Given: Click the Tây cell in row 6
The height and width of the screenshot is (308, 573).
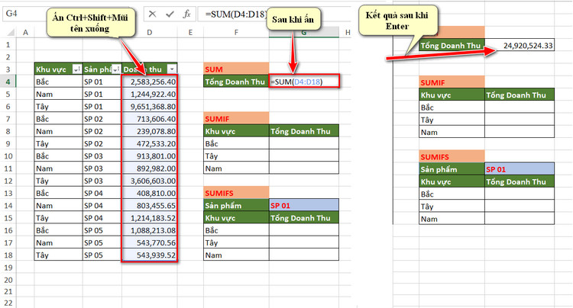Looking at the screenshot, I should 59,107.
